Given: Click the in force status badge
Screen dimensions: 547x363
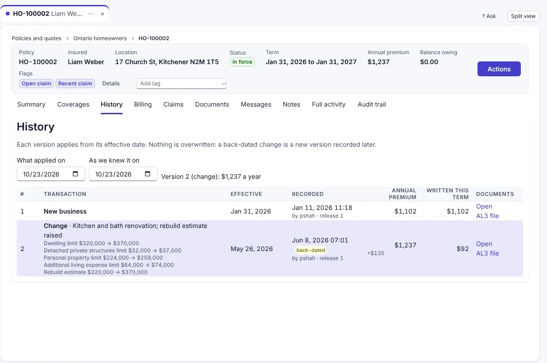Looking at the screenshot, I should click(x=242, y=62).
